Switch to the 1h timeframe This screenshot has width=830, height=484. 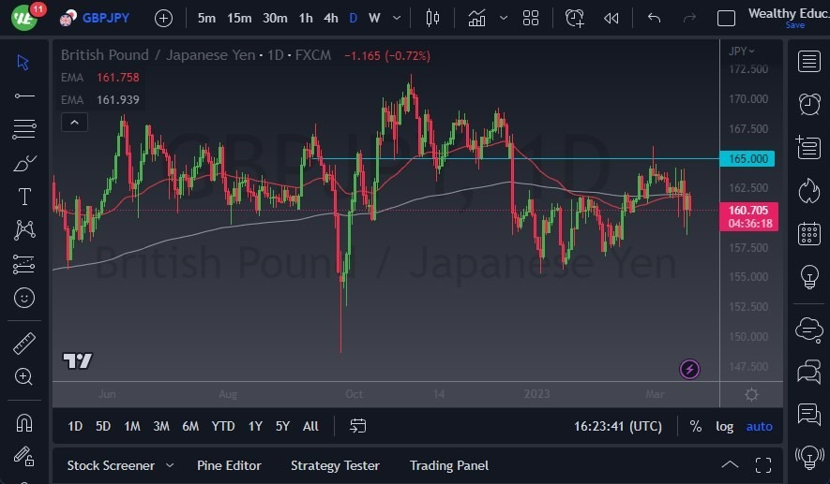pyautogui.click(x=306, y=19)
